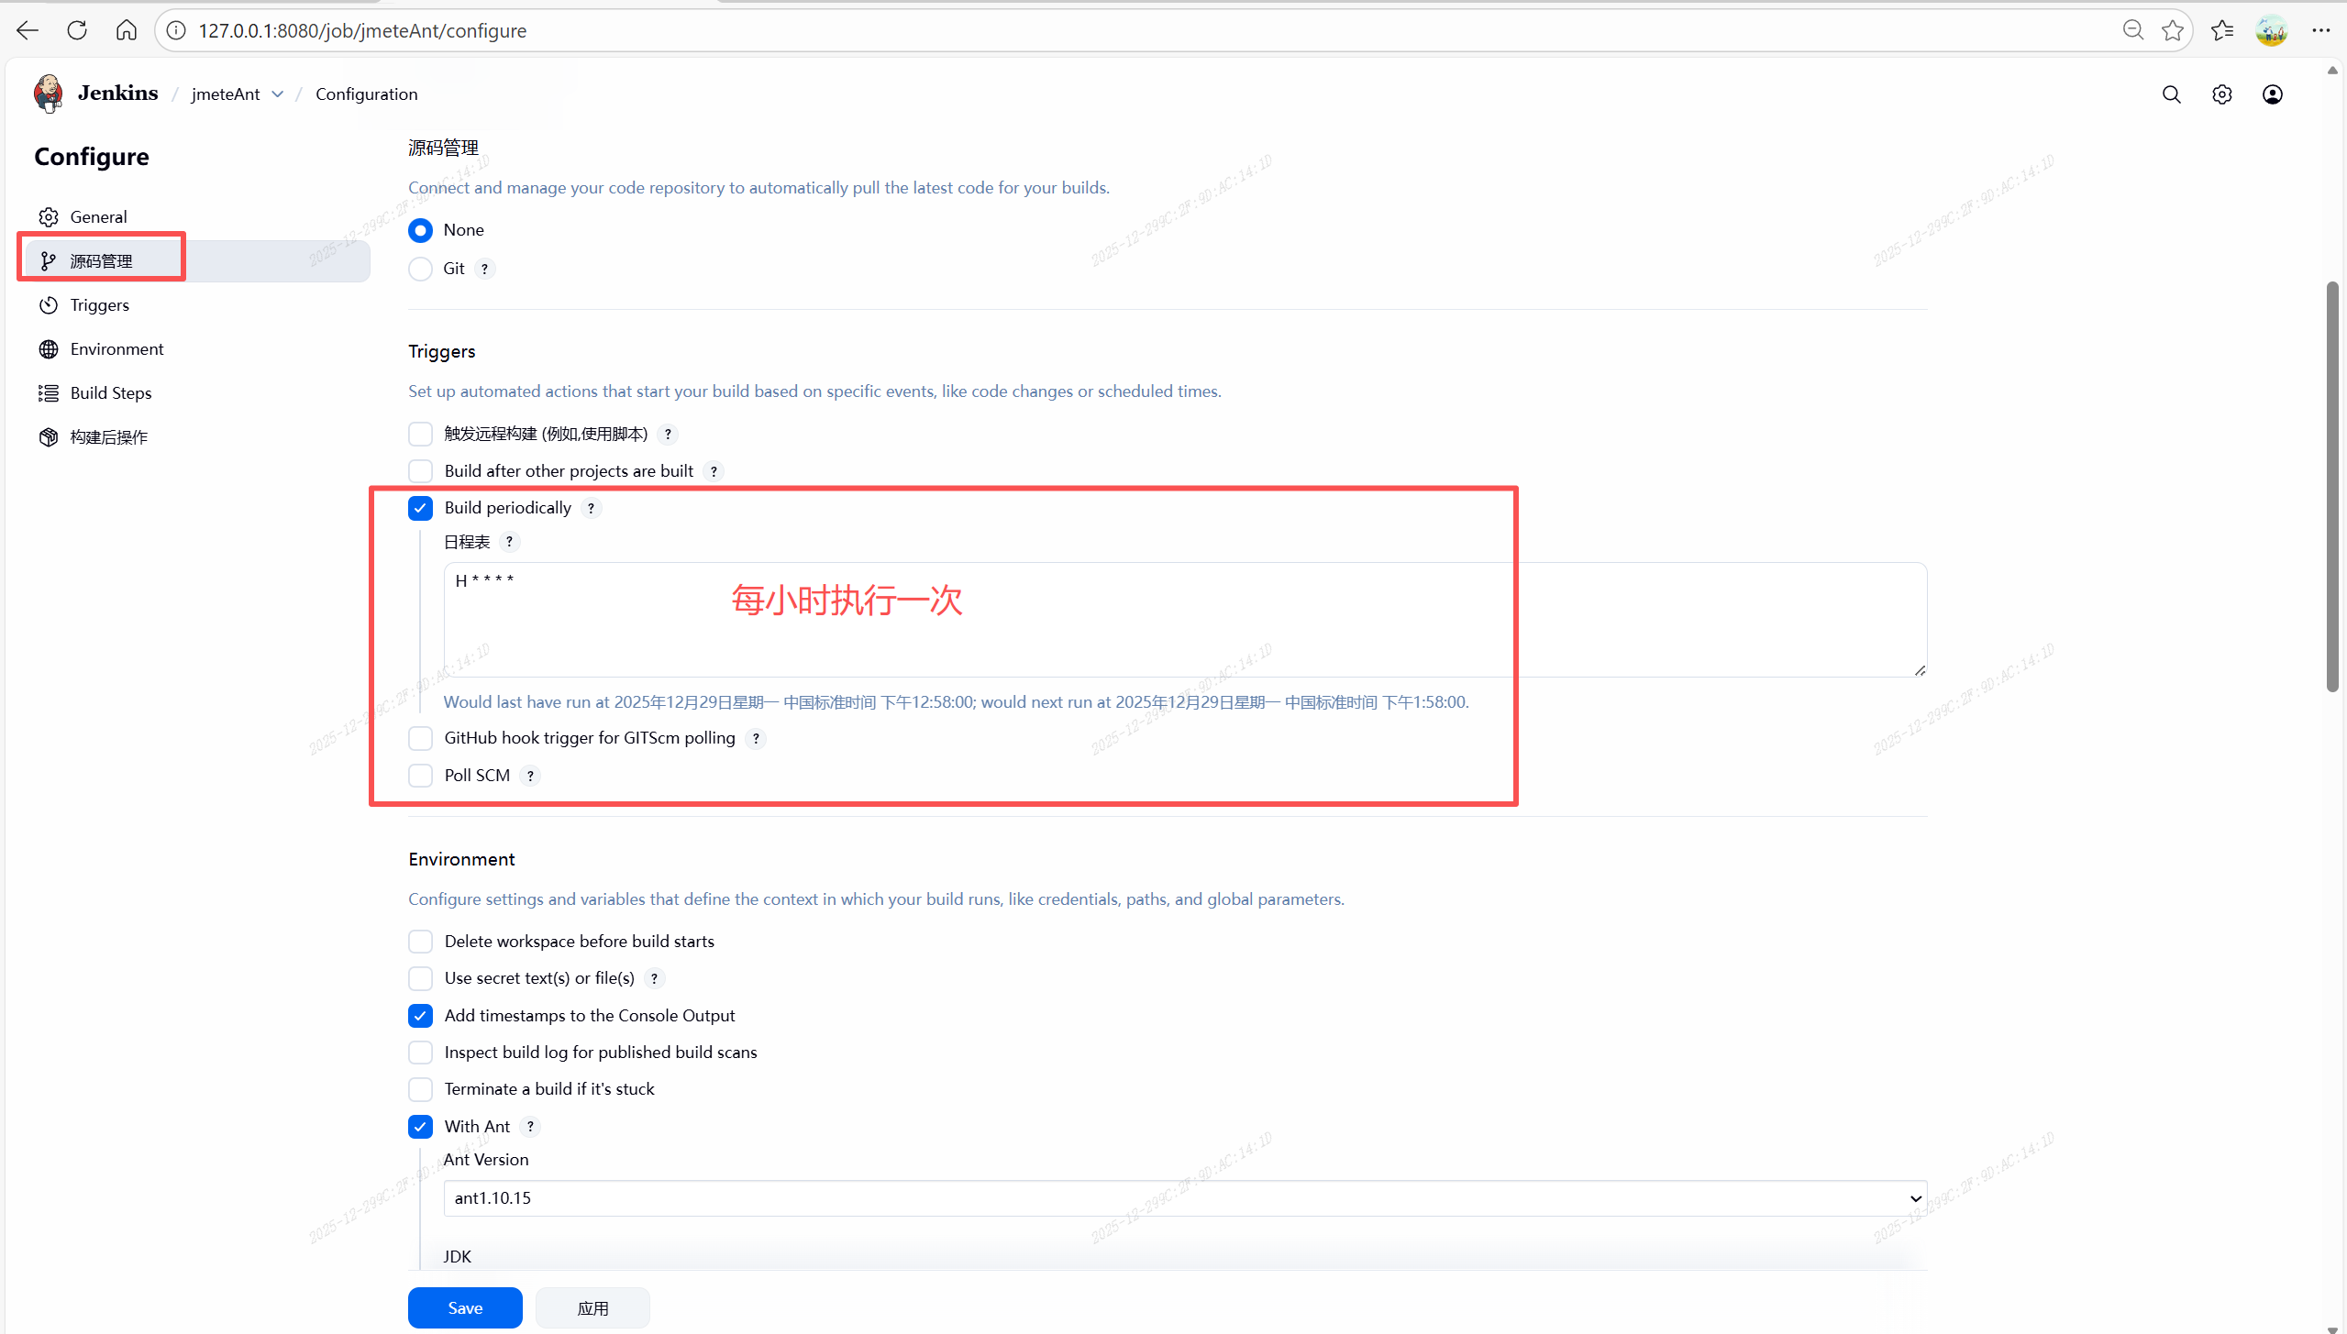Open Jenkins search magnifier icon
Image resolution: width=2347 pixels, height=1334 pixels.
pos(2171,94)
